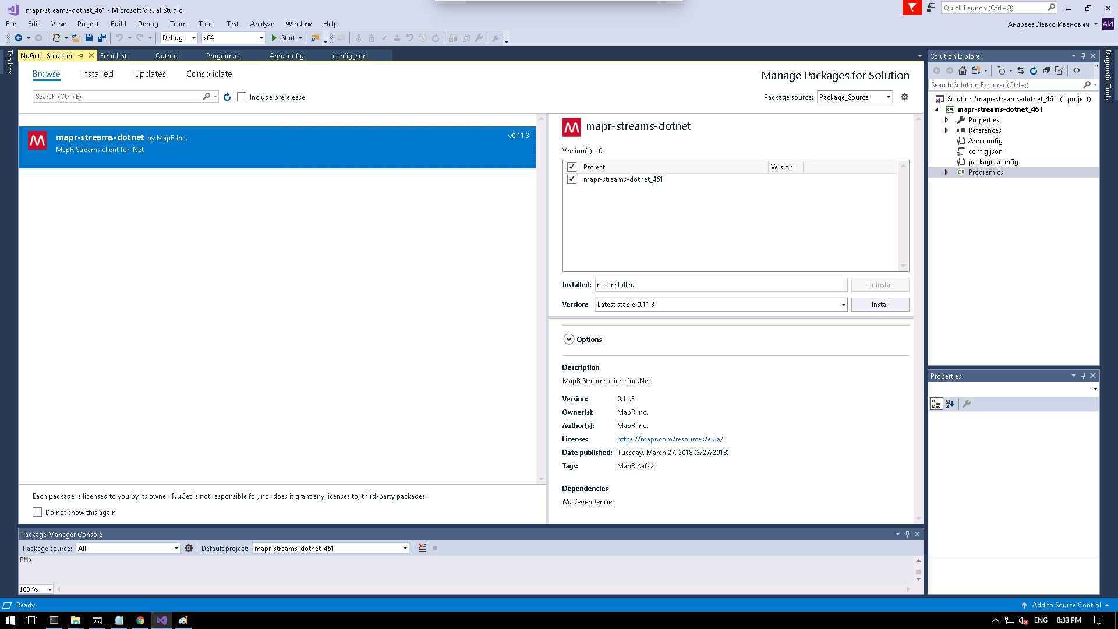Open the Package source dropdown in NuGet
Image resolution: width=1118 pixels, height=629 pixels.
(x=855, y=97)
